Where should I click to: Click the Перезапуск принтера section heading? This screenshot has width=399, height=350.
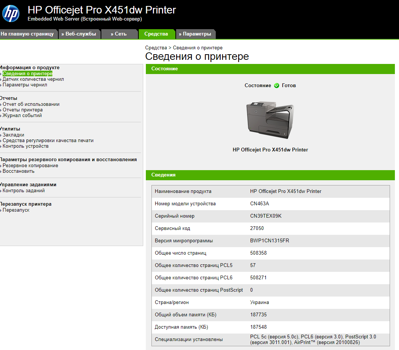tap(26, 204)
